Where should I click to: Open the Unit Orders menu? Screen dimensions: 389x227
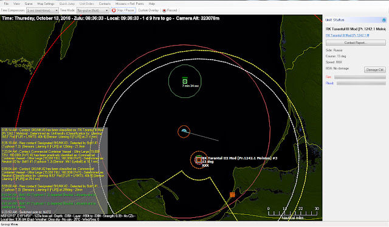coord(86,4)
